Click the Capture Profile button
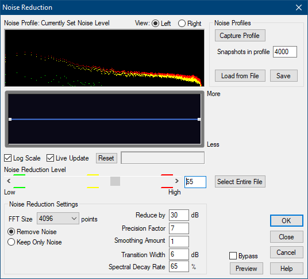 (x=240, y=36)
